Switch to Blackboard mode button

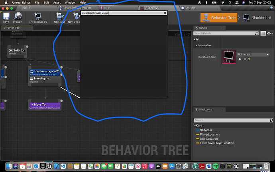pos(257,18)
